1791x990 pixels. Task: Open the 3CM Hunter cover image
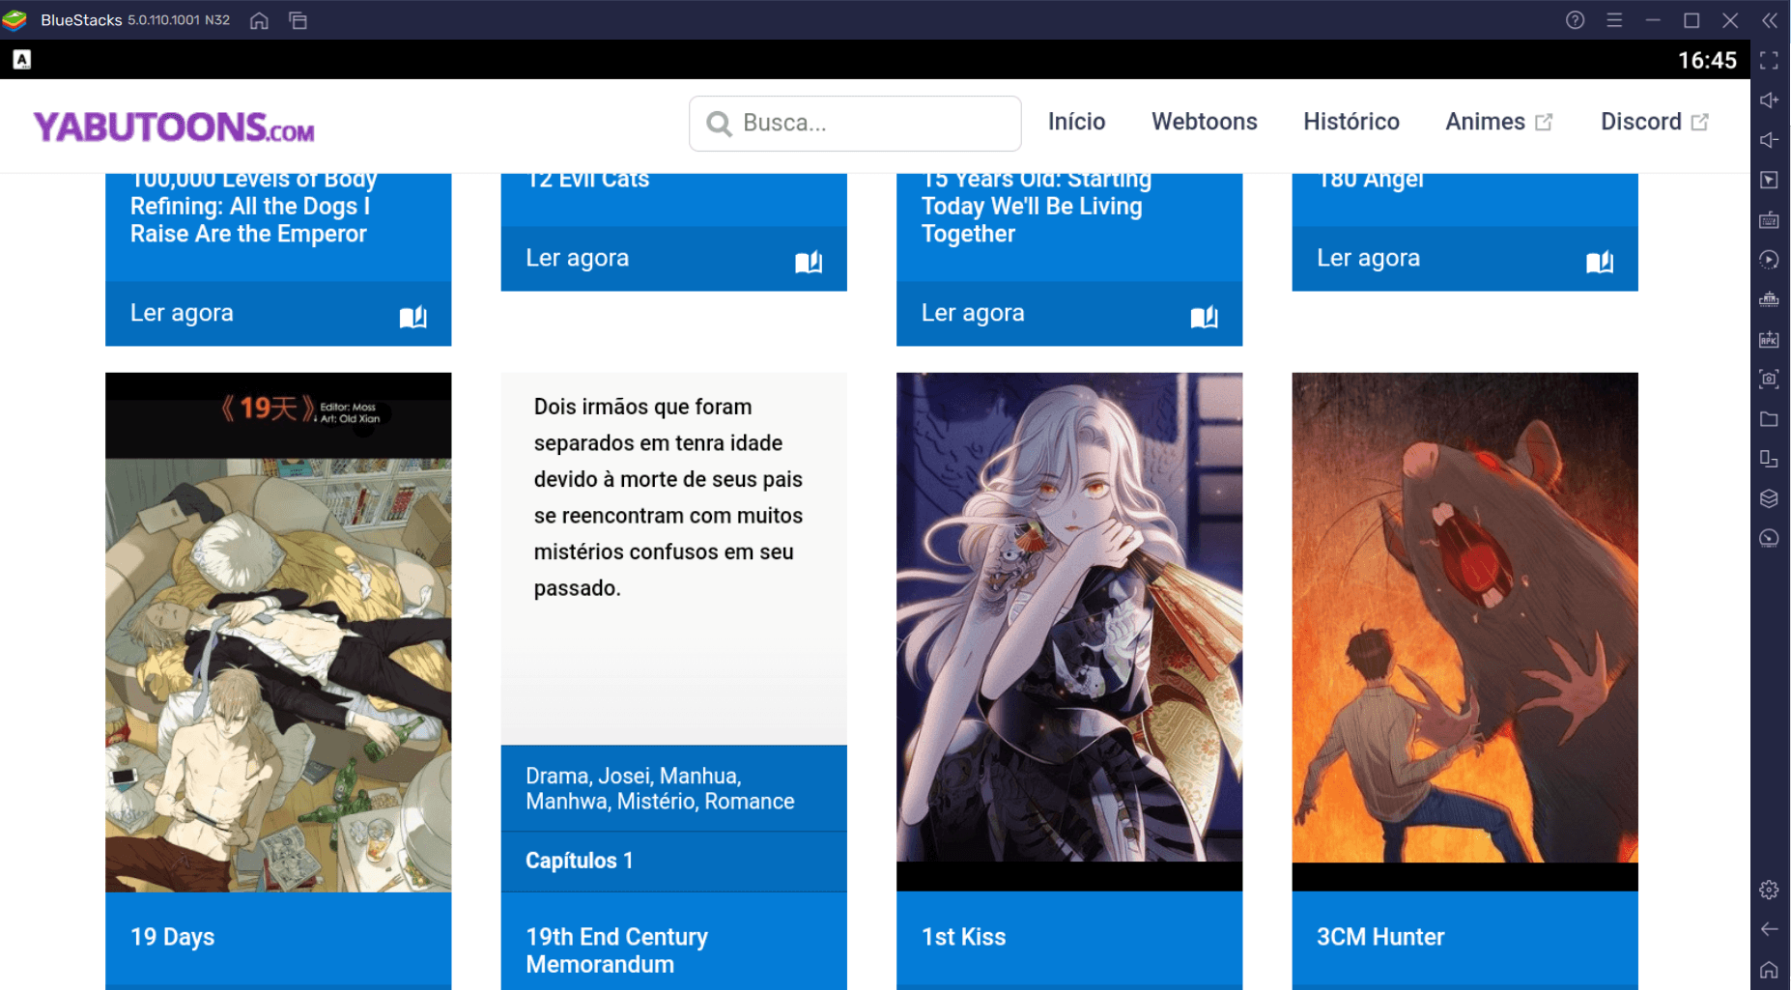[x=1464, y=632]
